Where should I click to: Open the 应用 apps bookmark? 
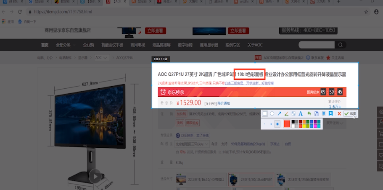(x=8, y=22)
